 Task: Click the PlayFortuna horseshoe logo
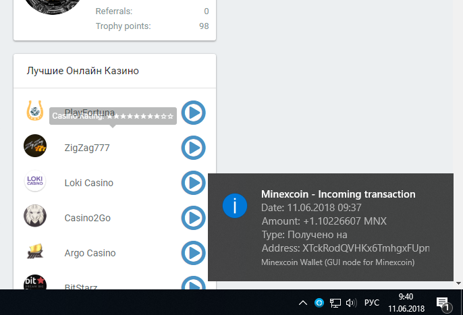click(35, 111)
